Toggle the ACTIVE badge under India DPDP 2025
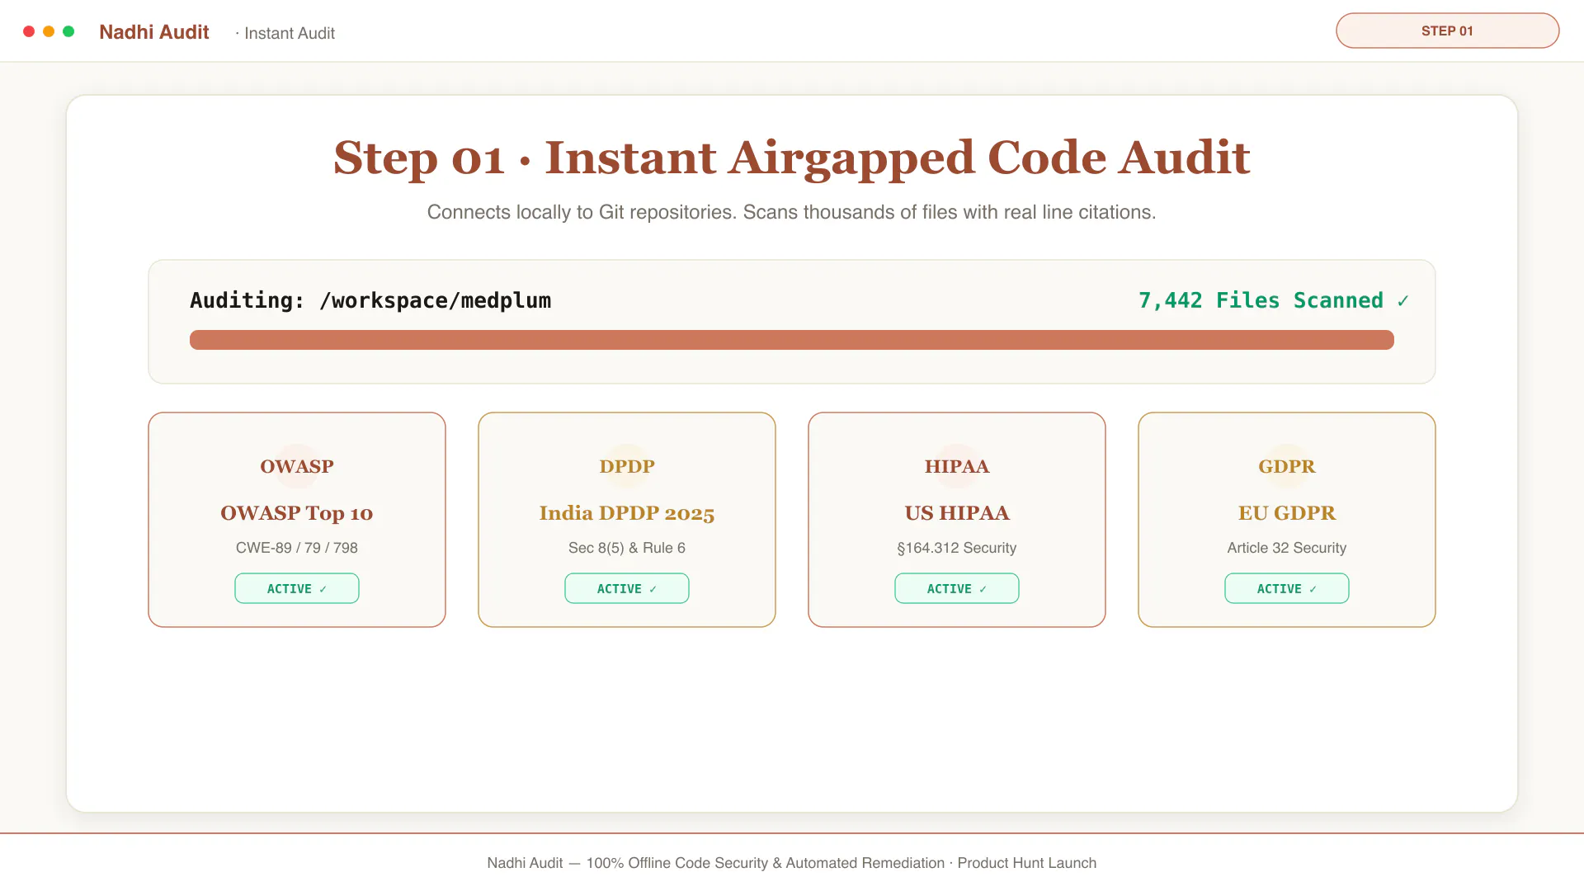The height and width of the screenshot is (891, 1584). point(627,588)
